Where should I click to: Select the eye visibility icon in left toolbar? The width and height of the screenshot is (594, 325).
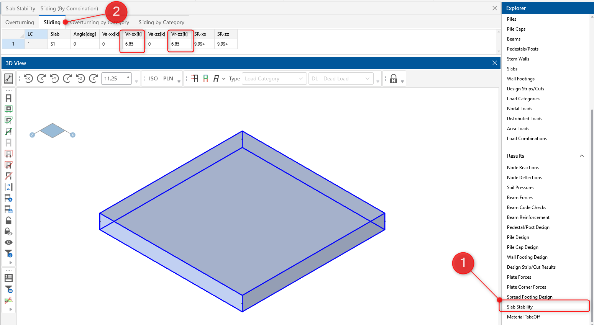(8, 242)
